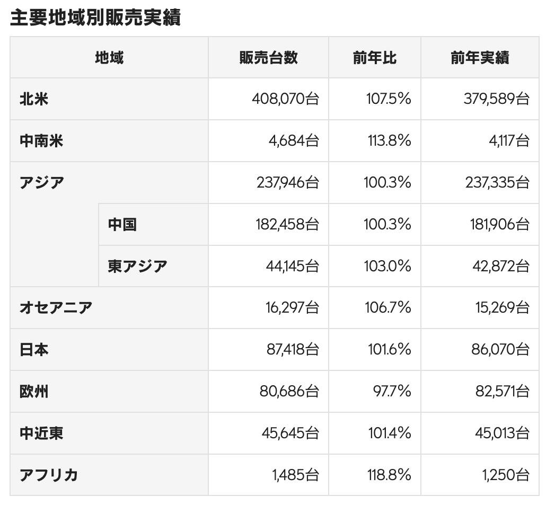Click the 主要地域別販売実績 heading
The width and height of the screenshot is (546, 505).
point(95,17)
